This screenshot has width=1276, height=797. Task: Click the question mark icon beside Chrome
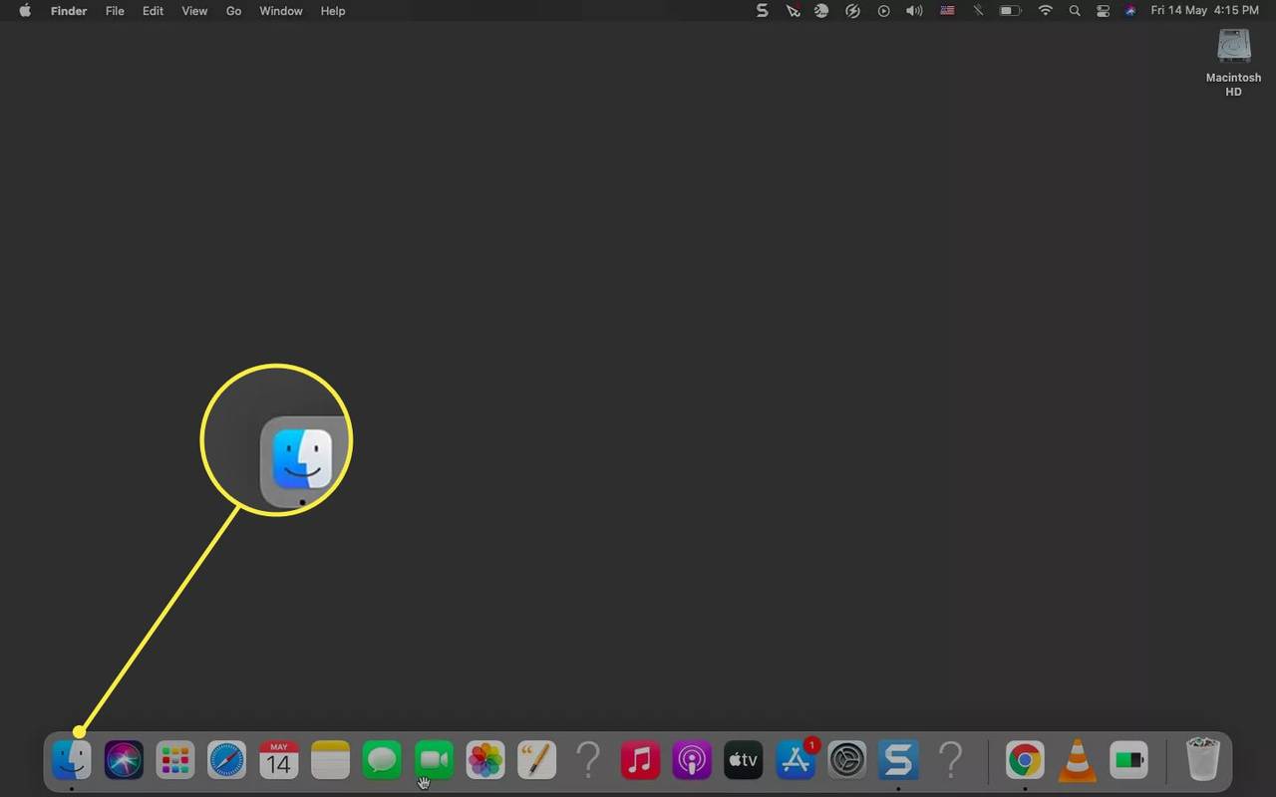pyautogui.click(x=951, y=761)
